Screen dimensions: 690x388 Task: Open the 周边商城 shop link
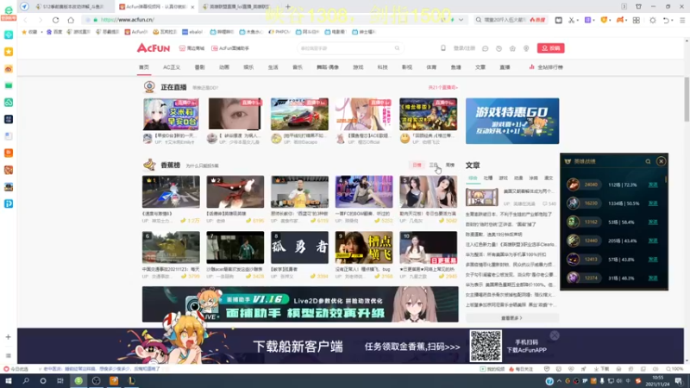pos(191,48)
